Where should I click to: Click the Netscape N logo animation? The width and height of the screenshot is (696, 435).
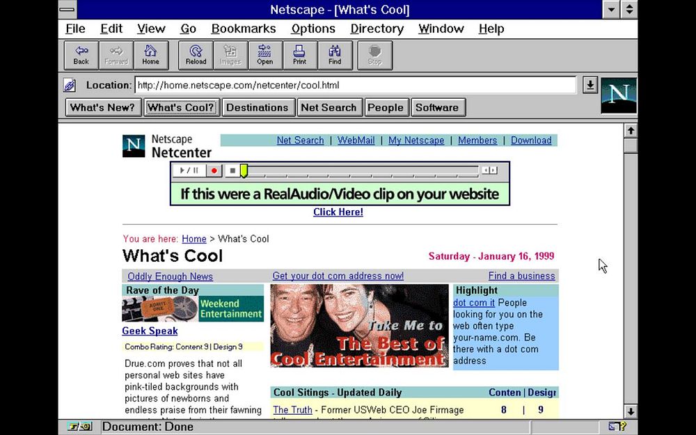(x=619, y=95)
